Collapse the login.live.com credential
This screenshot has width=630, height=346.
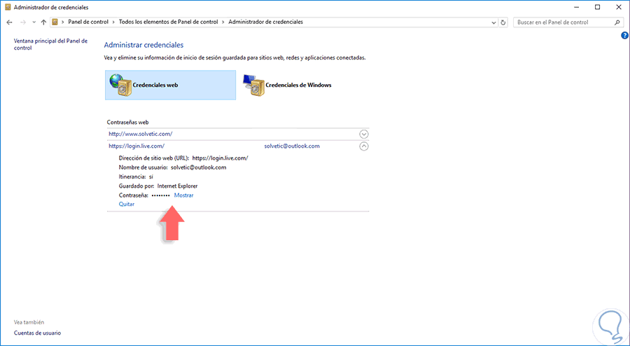(363, 146)
